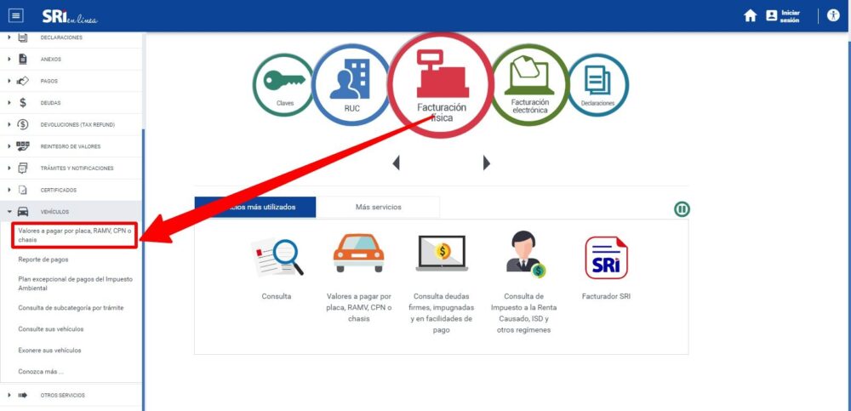Click the Deudas dollar icon

pyautogui.click(x=23, y=103)
